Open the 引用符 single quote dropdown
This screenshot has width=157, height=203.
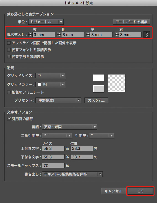[x=102, y=136]
